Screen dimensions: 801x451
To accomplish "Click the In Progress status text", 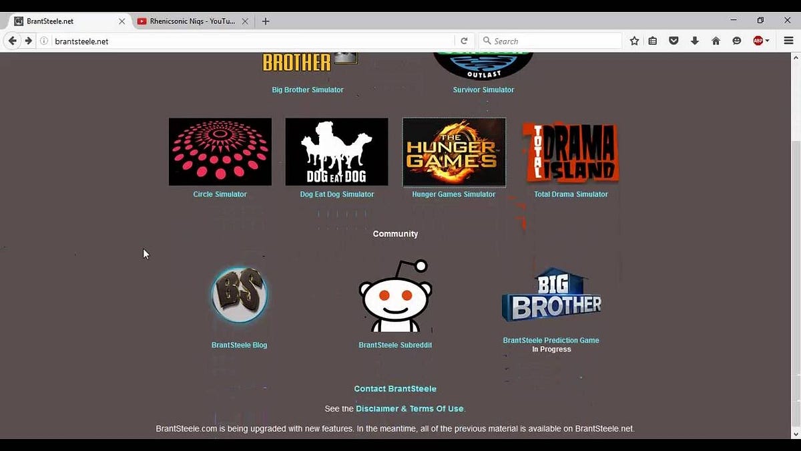I will (551, 349).
